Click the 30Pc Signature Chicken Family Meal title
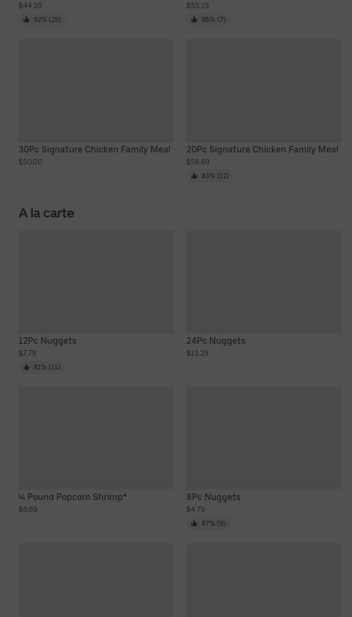Viewport: 352px width, 617px height. (x=95, y=149)
